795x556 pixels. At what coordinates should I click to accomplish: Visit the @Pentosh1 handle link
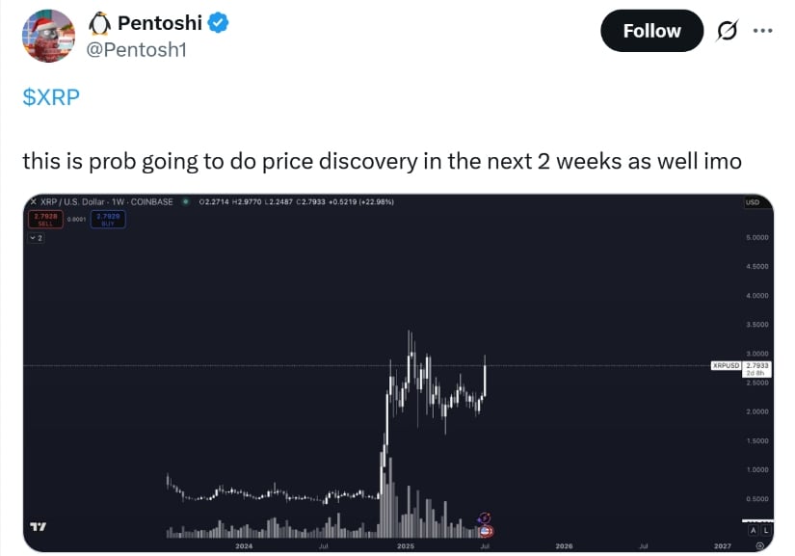tap(137, 50)
